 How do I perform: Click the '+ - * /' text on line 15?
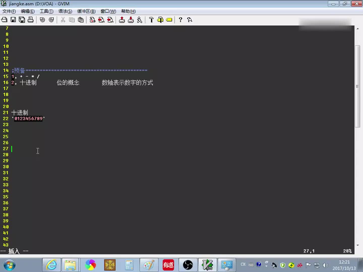pos(30,76)
